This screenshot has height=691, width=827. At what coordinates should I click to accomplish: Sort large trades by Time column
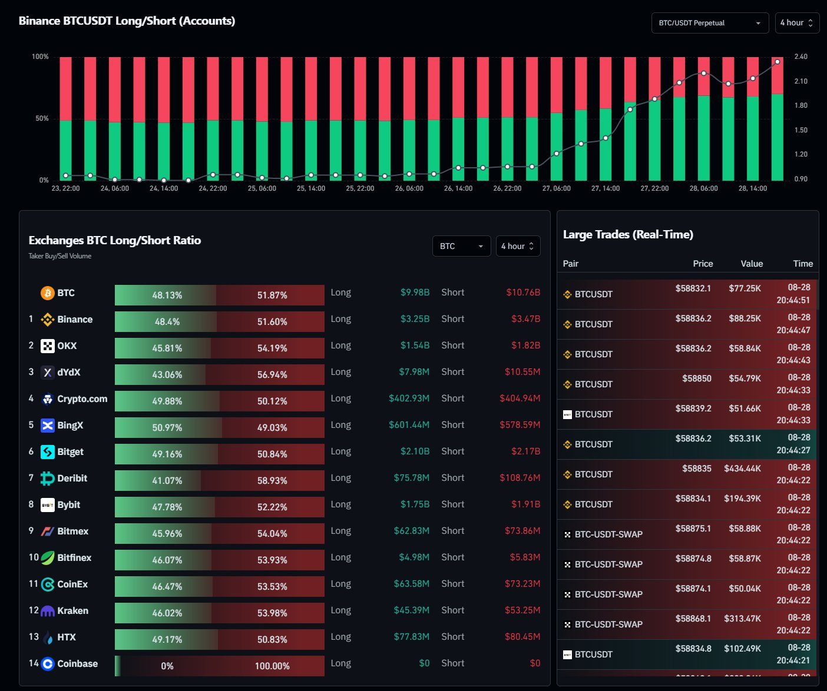pos(803,264)
